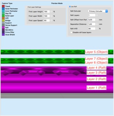Click the Raft Infill value field
Screen dimensions: 114x116
pyautogui.click(x=92, y=29)
